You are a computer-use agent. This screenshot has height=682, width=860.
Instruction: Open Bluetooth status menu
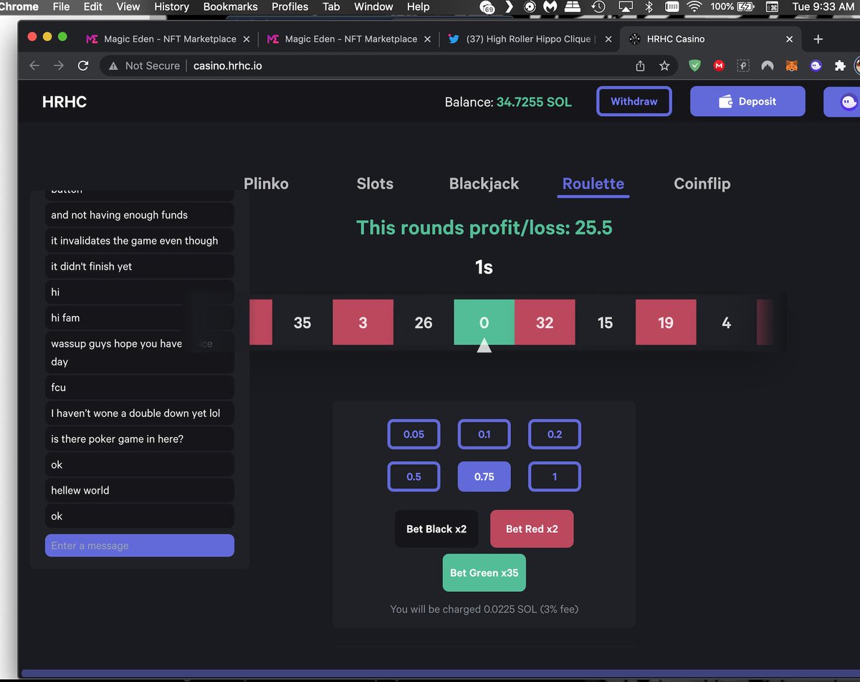pyautogui.click(x=649, y=6)
